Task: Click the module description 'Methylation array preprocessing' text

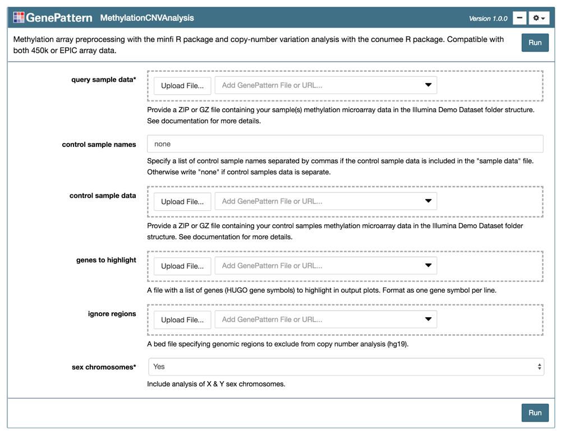Action: pos(258,45)
